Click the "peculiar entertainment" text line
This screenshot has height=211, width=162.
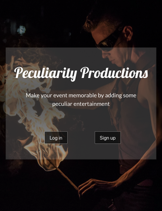[81, 104]
